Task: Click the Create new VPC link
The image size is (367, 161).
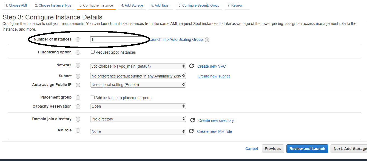Action: 212,66
